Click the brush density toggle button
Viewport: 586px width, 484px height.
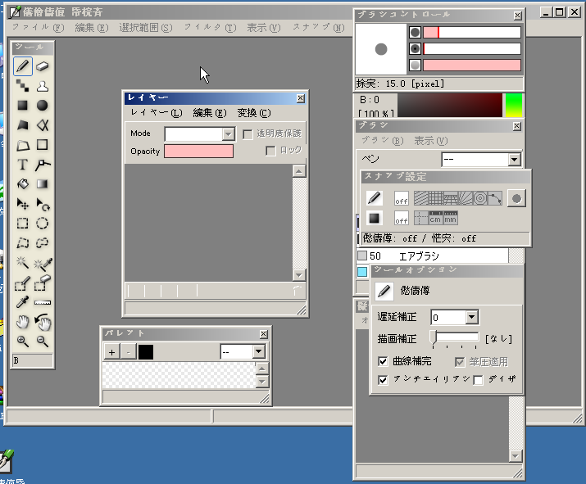pyautogui.click(x=415, y=65)
